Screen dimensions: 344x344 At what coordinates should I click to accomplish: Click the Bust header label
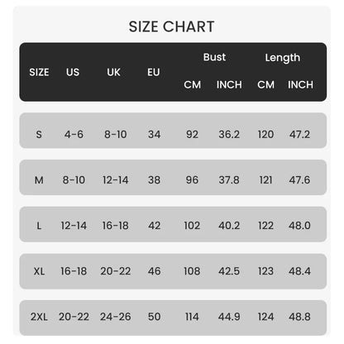(x=214, y=57)
